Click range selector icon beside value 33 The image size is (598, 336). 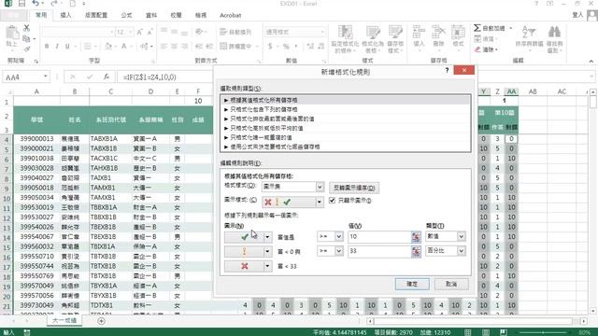click(x=416, y=251)
